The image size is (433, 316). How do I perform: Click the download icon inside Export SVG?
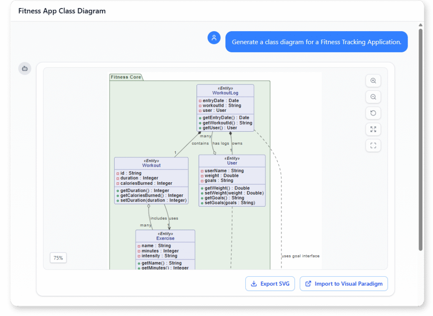tap(255, 284)
